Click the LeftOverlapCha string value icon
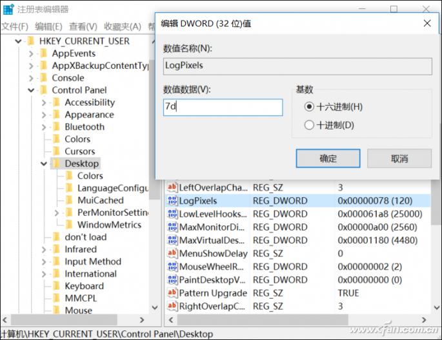Viewport: 442px width, 340px height. 172,187
